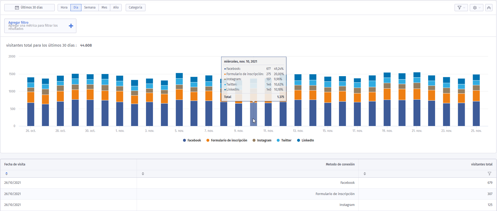
Task: Click the Twitter legend color dot
Action: pyautogui.click(x=278, y=140)
